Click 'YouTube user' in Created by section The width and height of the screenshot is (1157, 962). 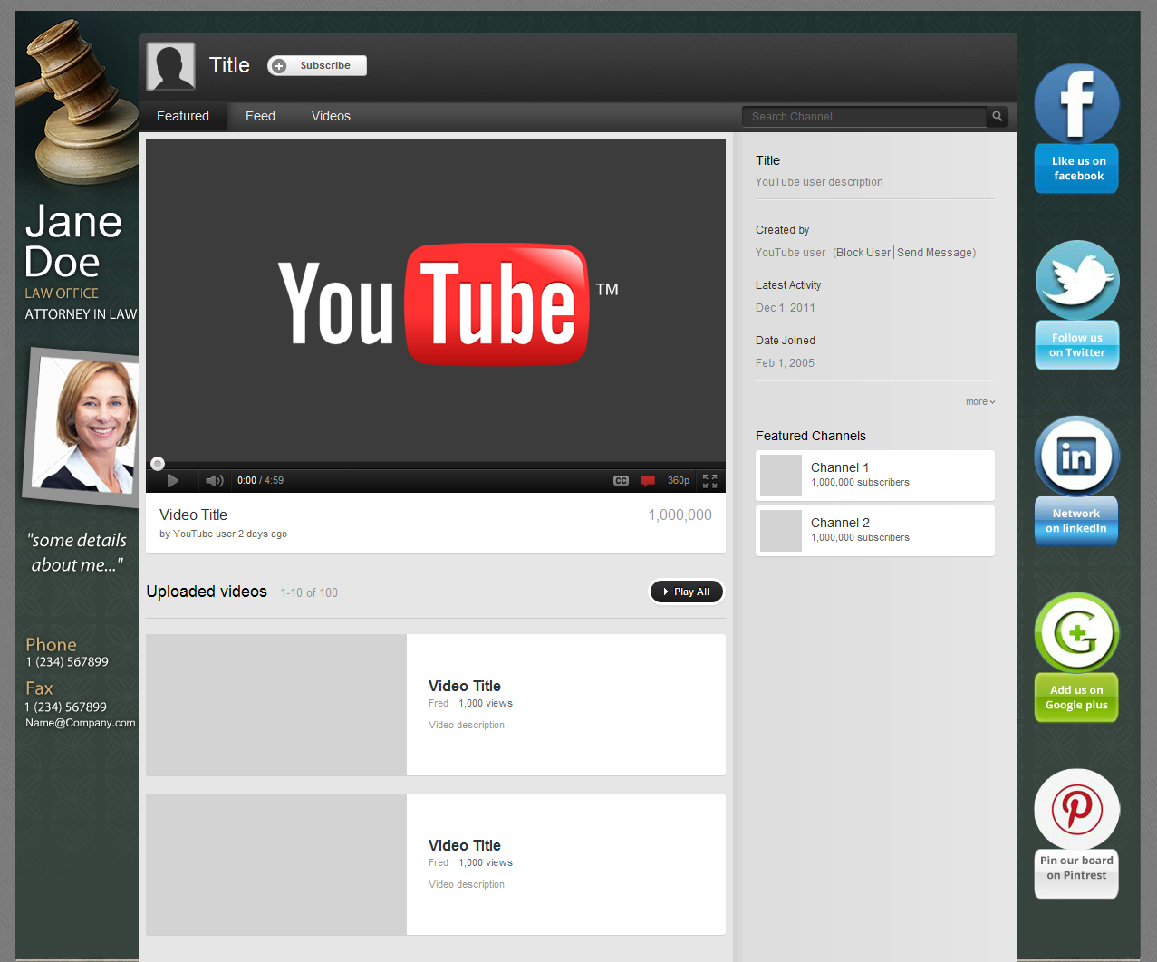point(791,253)
